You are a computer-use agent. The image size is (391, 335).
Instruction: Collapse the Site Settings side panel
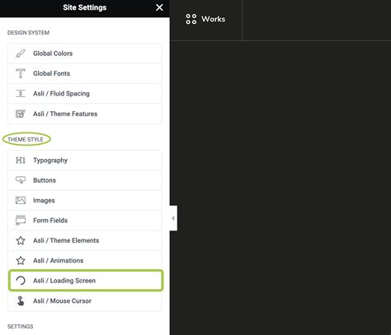click(x=173, y=218)
